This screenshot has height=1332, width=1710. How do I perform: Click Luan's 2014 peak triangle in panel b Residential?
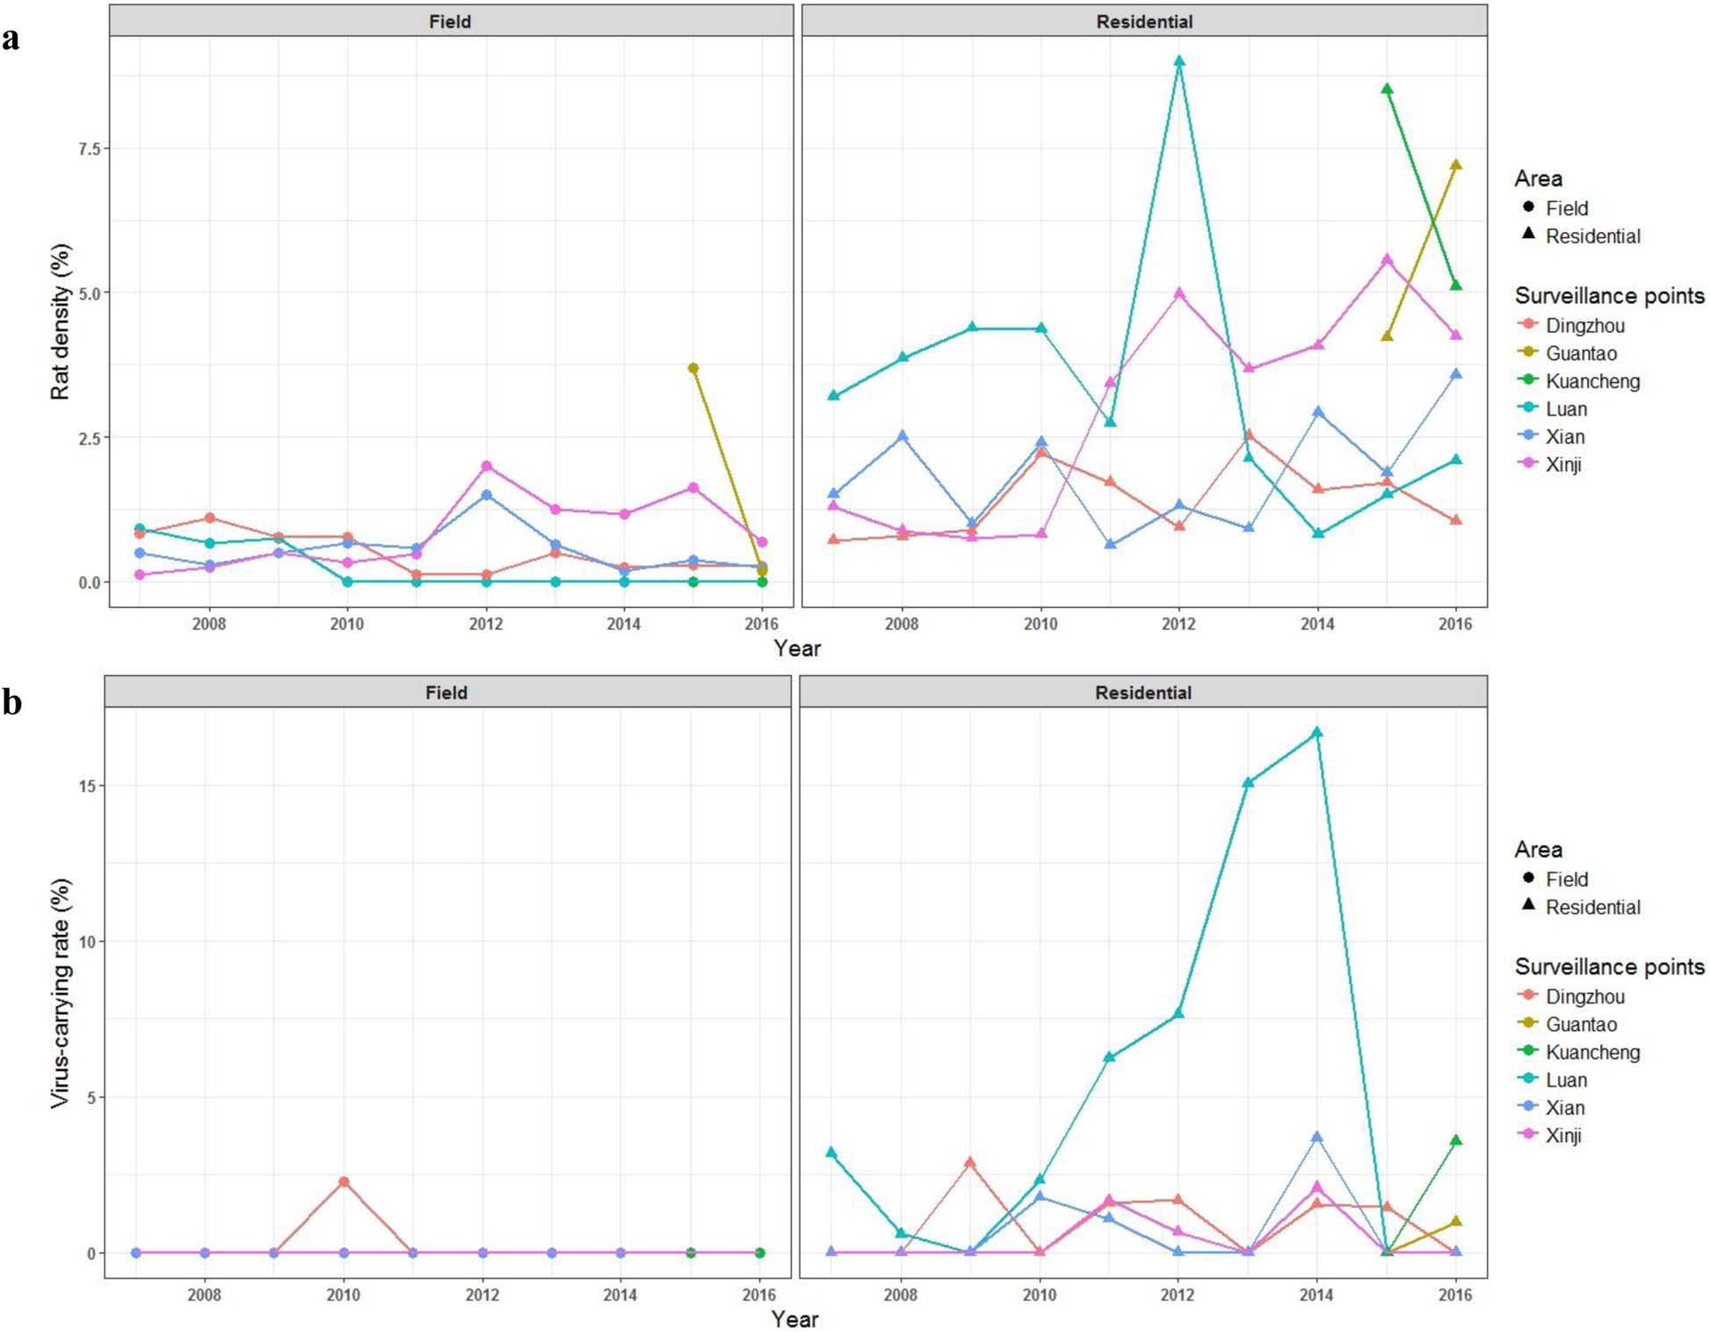(1316, 731)
